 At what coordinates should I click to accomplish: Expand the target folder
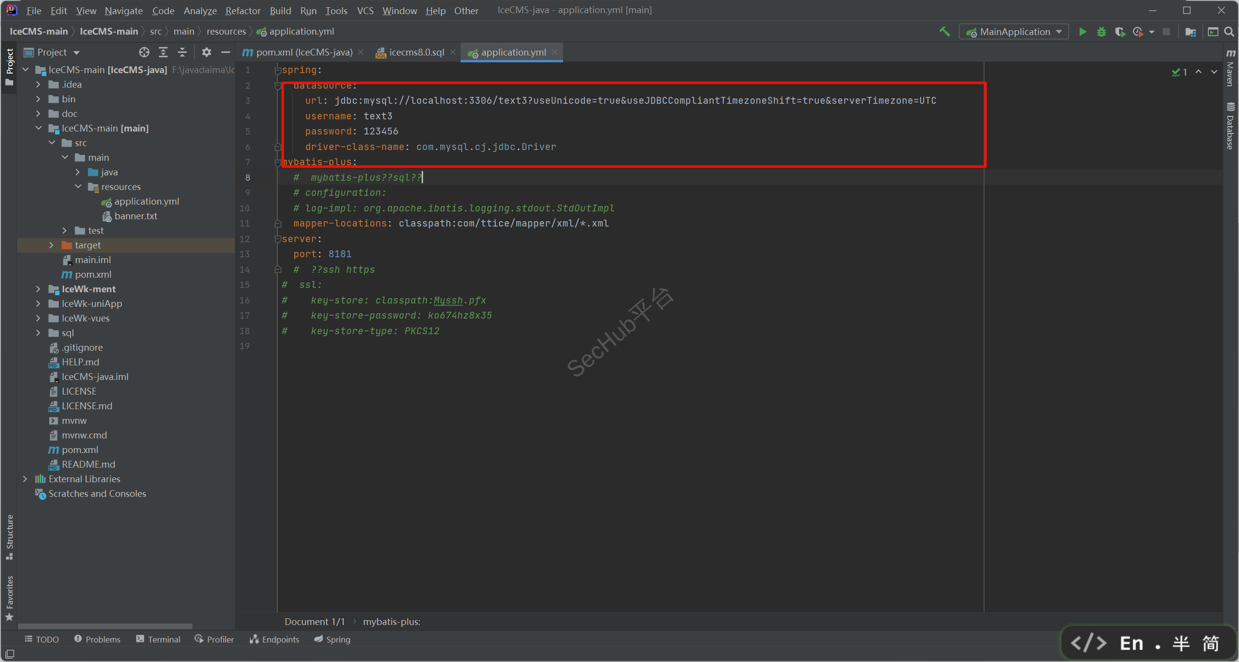tap(51, 245)
